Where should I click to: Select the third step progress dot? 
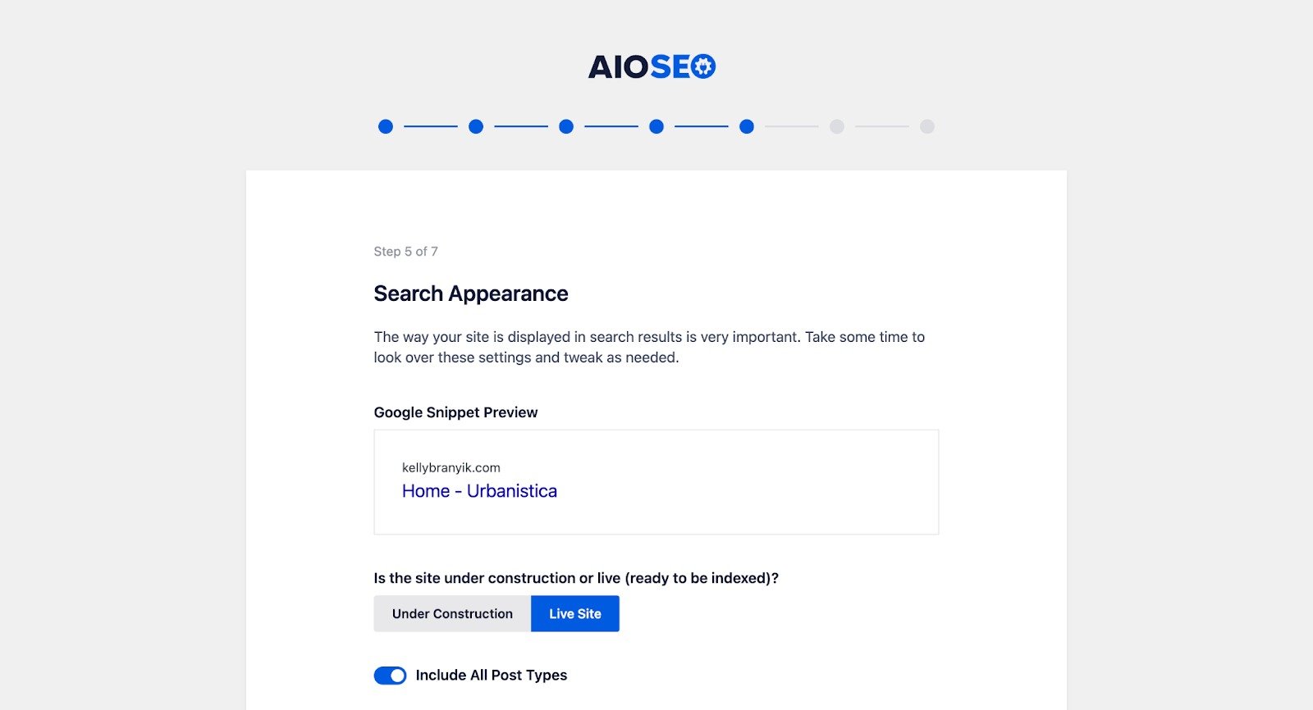pyautogui.click(x=566, y=126)
